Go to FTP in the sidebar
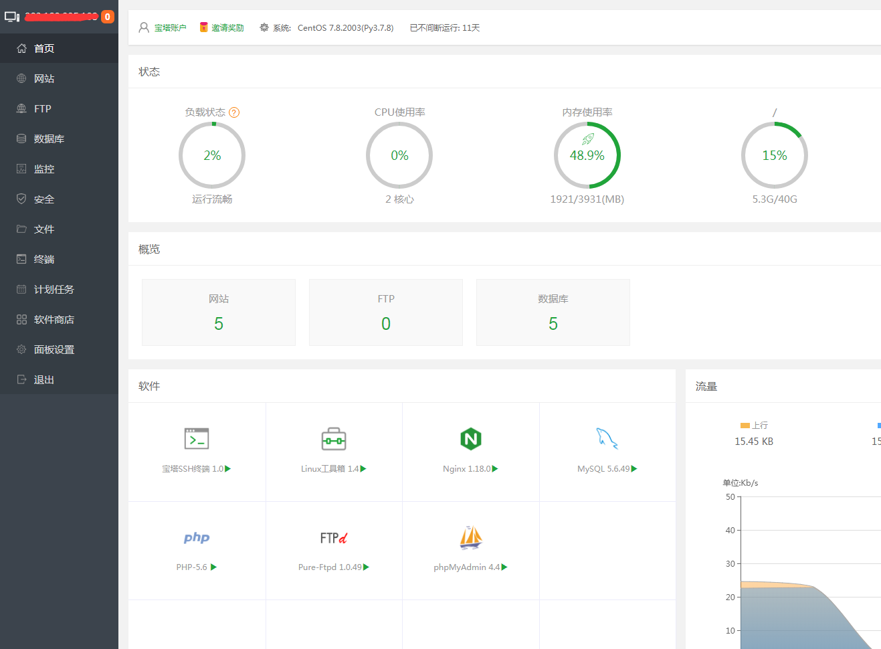Viewport: 881px width, 649px height. (59, 108)
